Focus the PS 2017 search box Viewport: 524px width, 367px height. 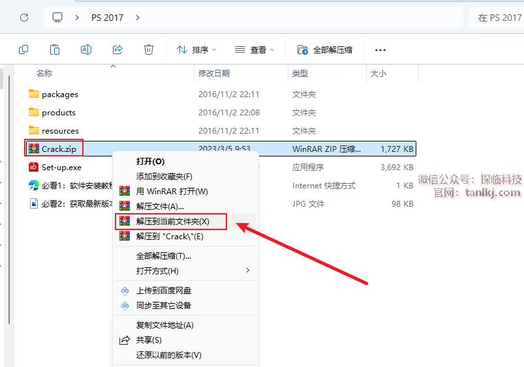(x=496, y=18)
